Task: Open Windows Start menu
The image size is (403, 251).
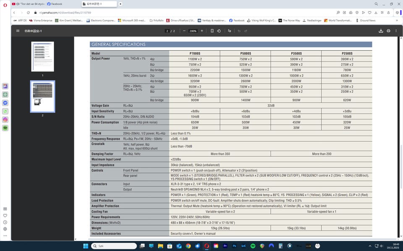Action: (x=86, y=246)
